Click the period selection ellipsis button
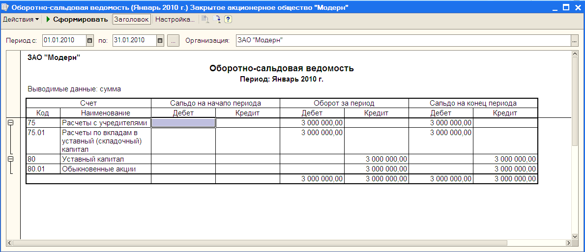 click(x=173, y=41)
